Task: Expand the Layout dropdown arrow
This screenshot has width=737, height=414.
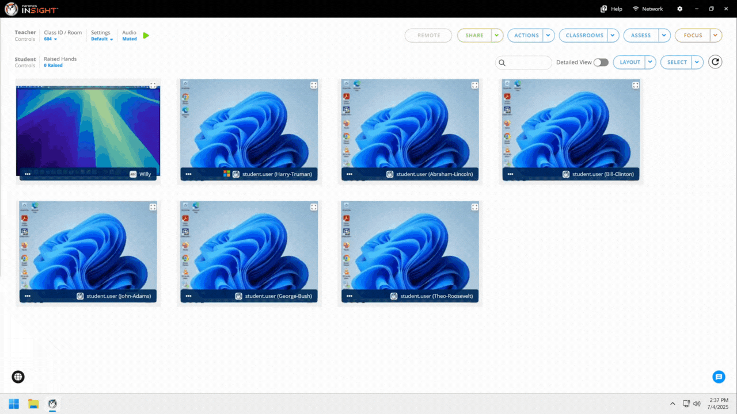Action: (650, 62)
